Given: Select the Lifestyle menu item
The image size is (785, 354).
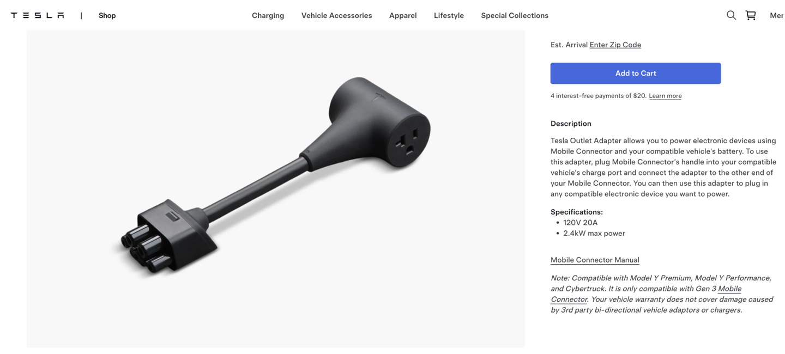Looking at the screenshot, I should (x=449, y=15).
